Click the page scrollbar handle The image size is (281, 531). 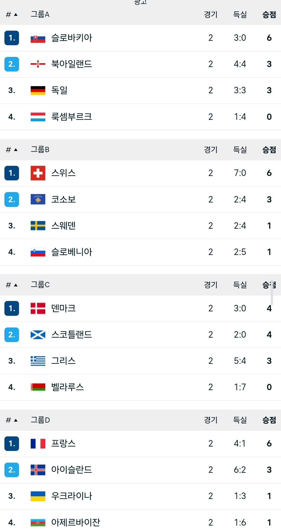[272, 292]
